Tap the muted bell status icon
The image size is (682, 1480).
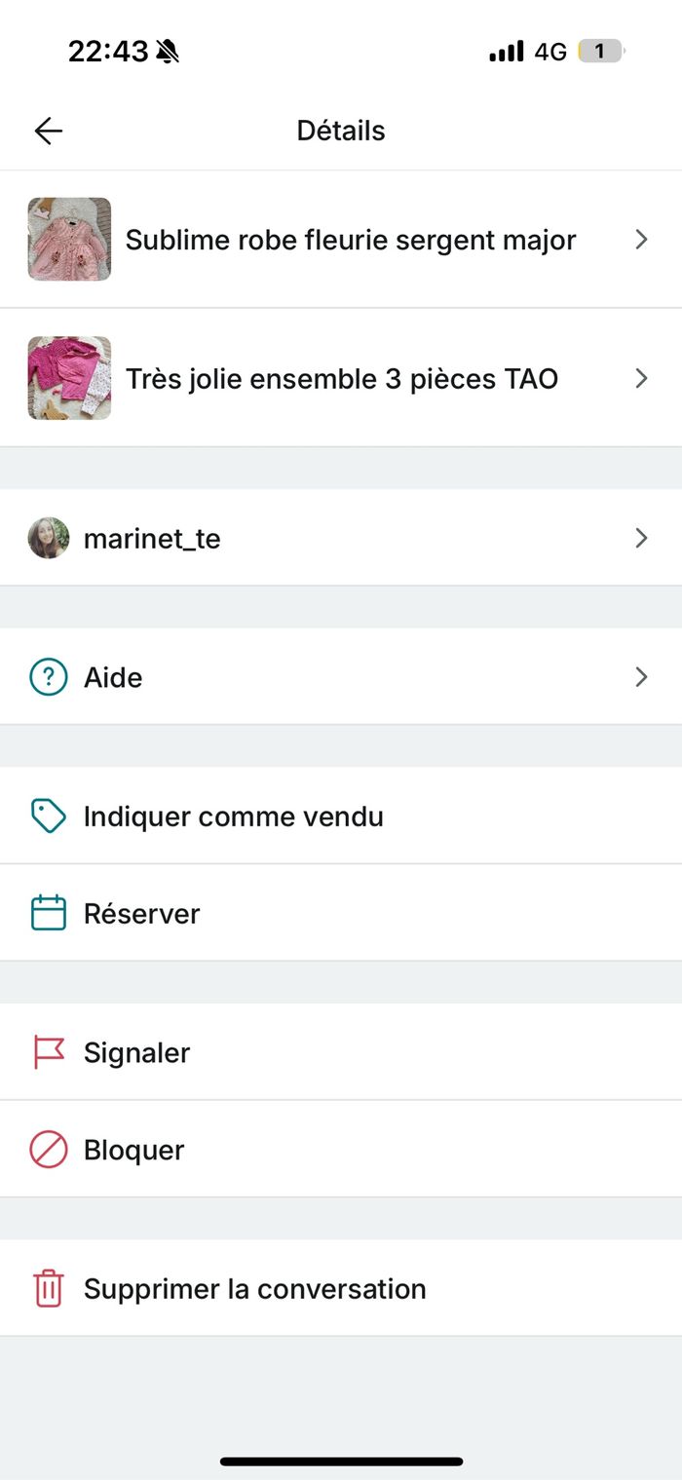click(x=168, y=51)
